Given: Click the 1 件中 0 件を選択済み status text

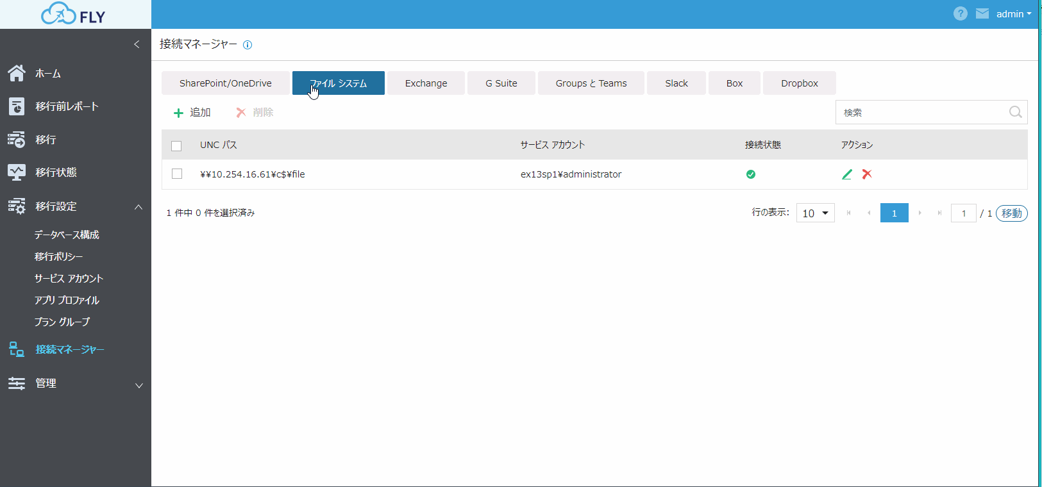Looking at the screenshot, I should coord(210,213).
